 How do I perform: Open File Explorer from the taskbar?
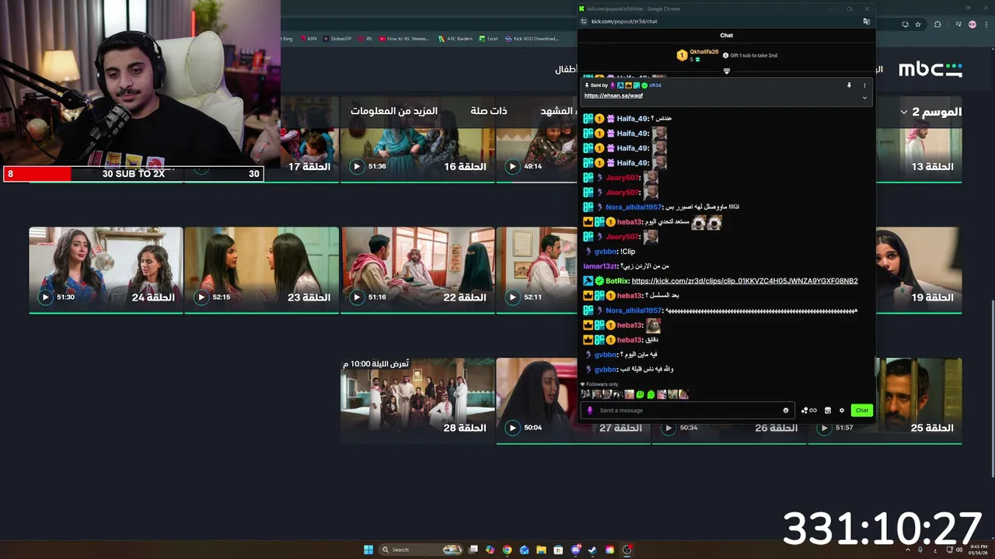[541, 550]
